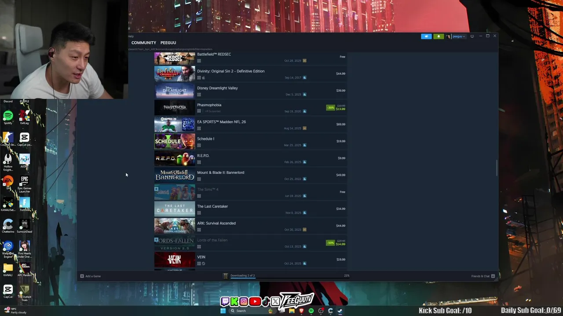Viewport: 563px width, 316px height.
Task: Open the Windows Start menu
Action: coord(223,311)
